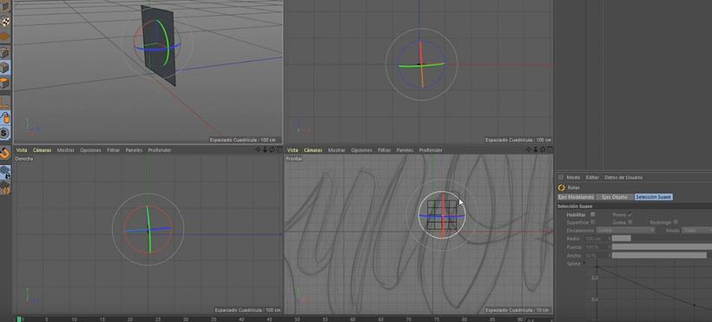Viewport: 712px width, 322px height.
Task: Select the Texture mode icon in left toolbar
Action: (x=5, y=21)
